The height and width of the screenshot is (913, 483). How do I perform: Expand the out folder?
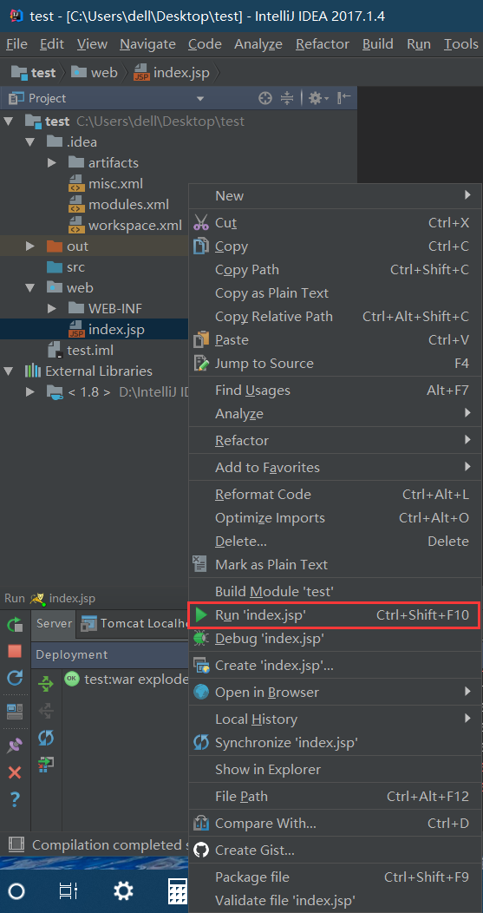pos(30,246)
